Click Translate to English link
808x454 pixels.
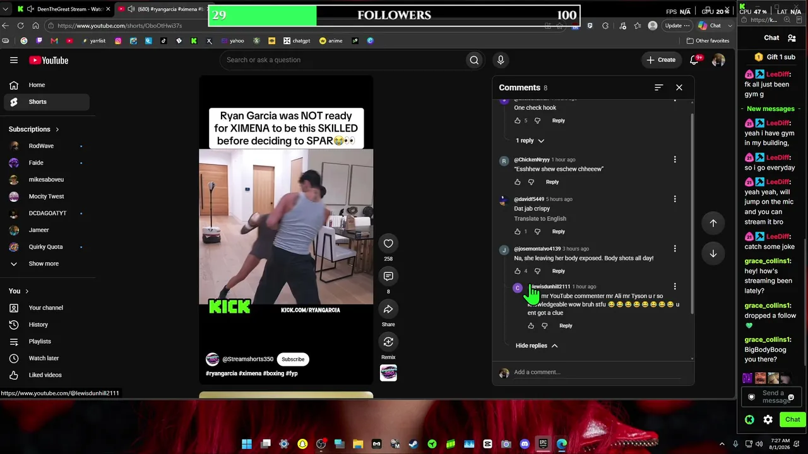click(540, 219)
